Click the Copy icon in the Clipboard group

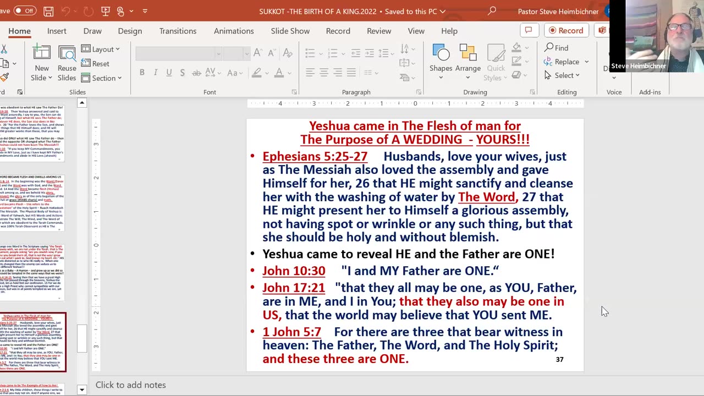click(x=4, y=64)
